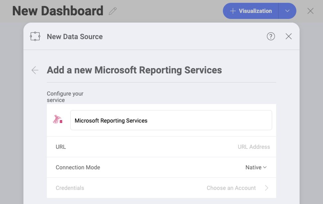Image resolution: width=323 pixels, height=204 pixels.
Task: Click the Configure your service label
Action: tap(65, 97)
